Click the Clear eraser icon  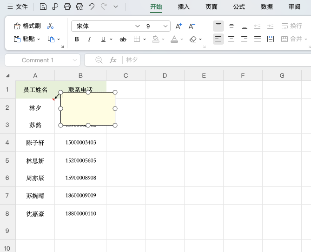193,39
